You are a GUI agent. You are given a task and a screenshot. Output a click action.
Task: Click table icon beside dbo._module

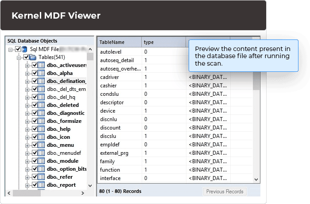(41, 161)
